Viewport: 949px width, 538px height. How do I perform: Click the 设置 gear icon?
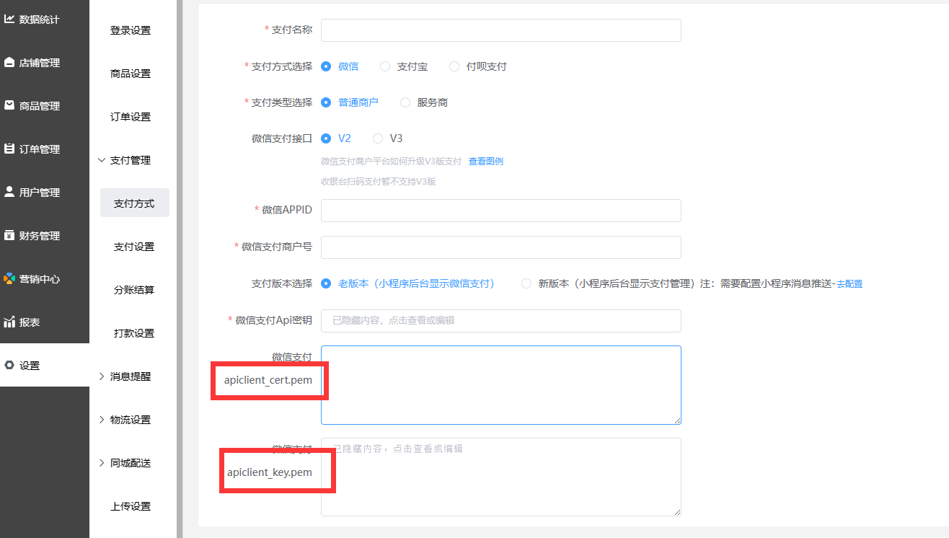click(9, 366)
